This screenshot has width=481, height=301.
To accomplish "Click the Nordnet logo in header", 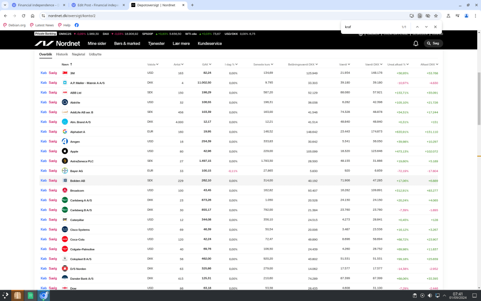I will pos(57,43).
